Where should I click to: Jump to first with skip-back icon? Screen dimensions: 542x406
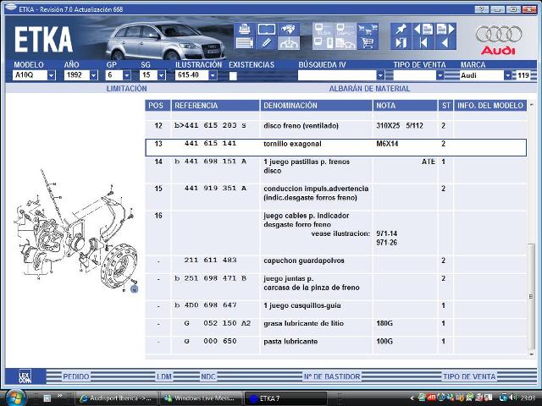click(x=423, y=43)
